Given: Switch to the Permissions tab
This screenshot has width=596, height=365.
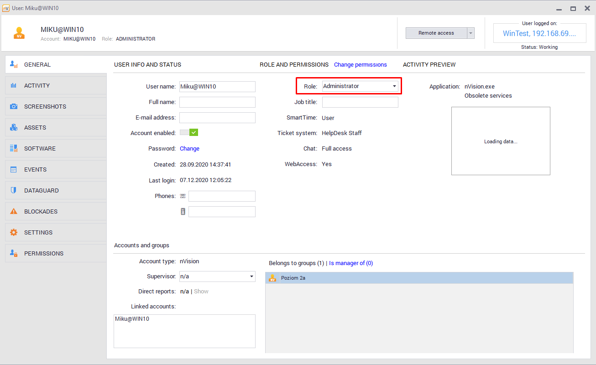Looking at the screenshot, I should (43, 254).
